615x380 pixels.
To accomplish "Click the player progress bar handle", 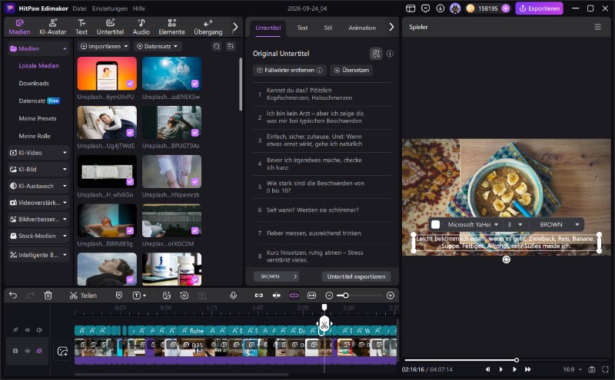I will (517, 359).
